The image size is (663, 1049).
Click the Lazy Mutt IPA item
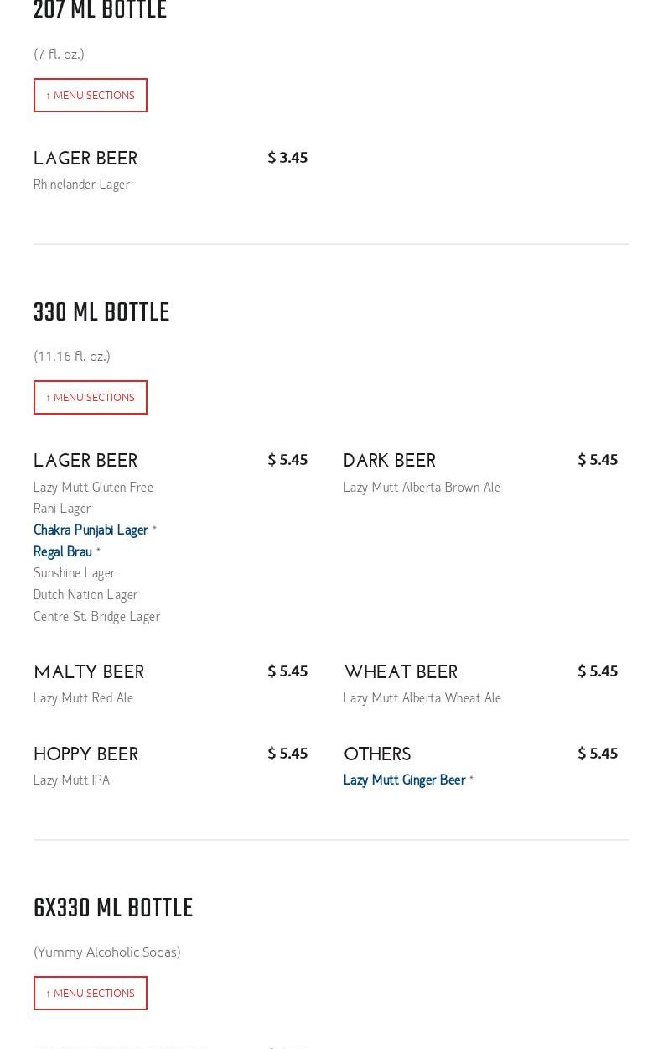coord(71,780)
